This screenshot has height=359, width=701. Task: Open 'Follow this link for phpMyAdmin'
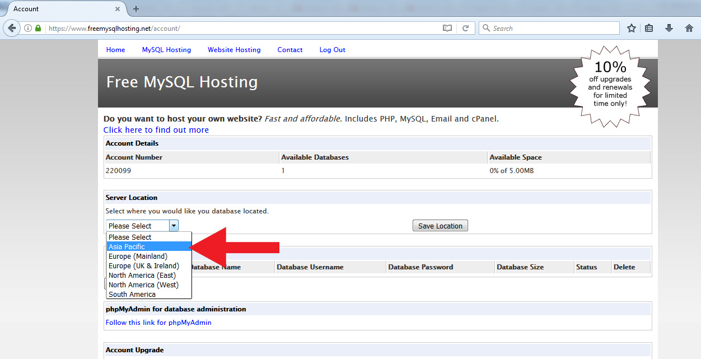tap(158, 322)
